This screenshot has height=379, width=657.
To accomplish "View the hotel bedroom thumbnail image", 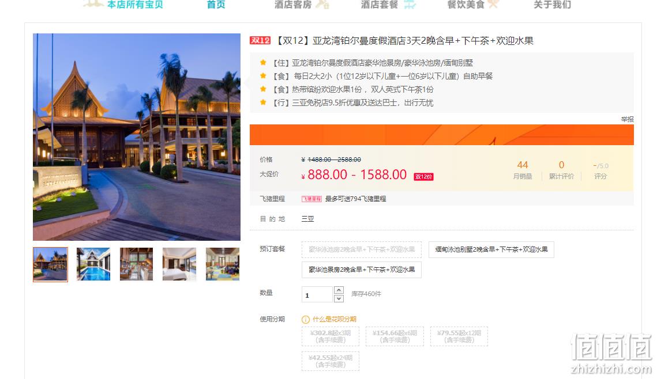I will pyautogui.click(x=179, y=264).
